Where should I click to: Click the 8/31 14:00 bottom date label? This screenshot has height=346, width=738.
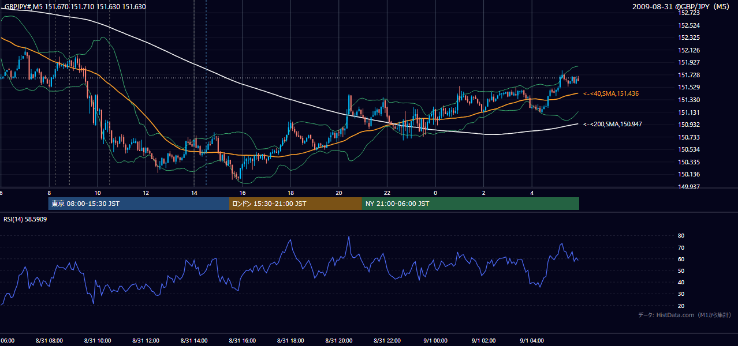point(194,340)
